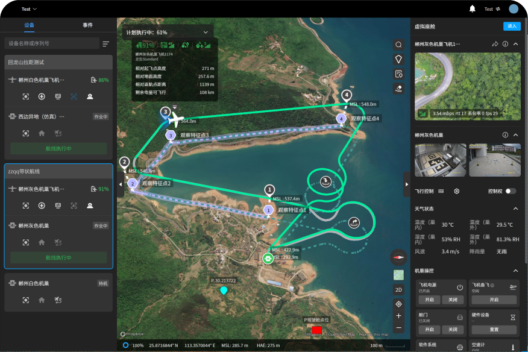528x352 pixels.
Task: Click the device name search field
Action: coord(51,43)
